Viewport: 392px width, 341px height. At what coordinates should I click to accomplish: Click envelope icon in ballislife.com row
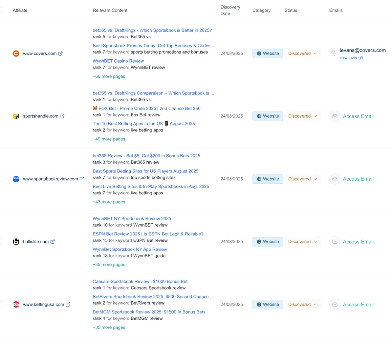(x=335, y=242)
